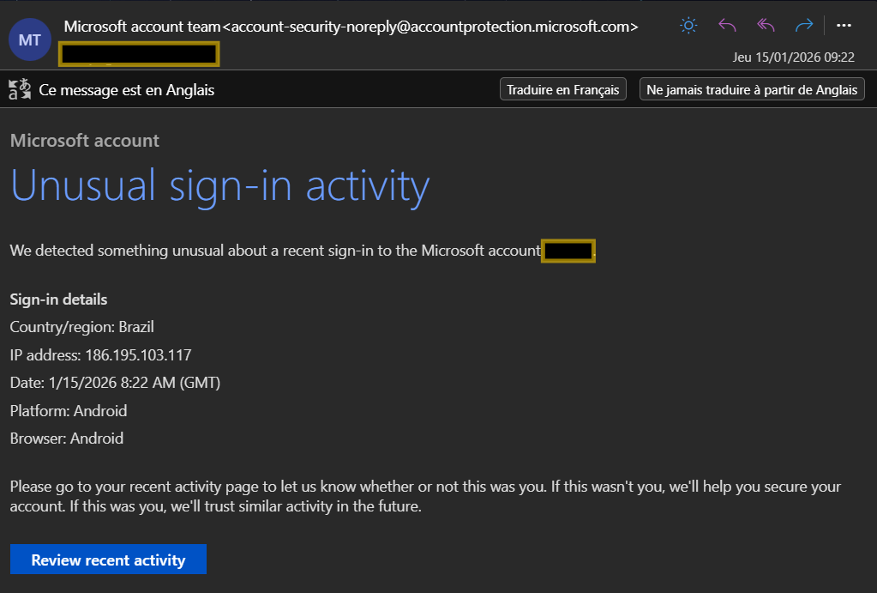
Task: Click the redacted account address in body
Action: 568,251
